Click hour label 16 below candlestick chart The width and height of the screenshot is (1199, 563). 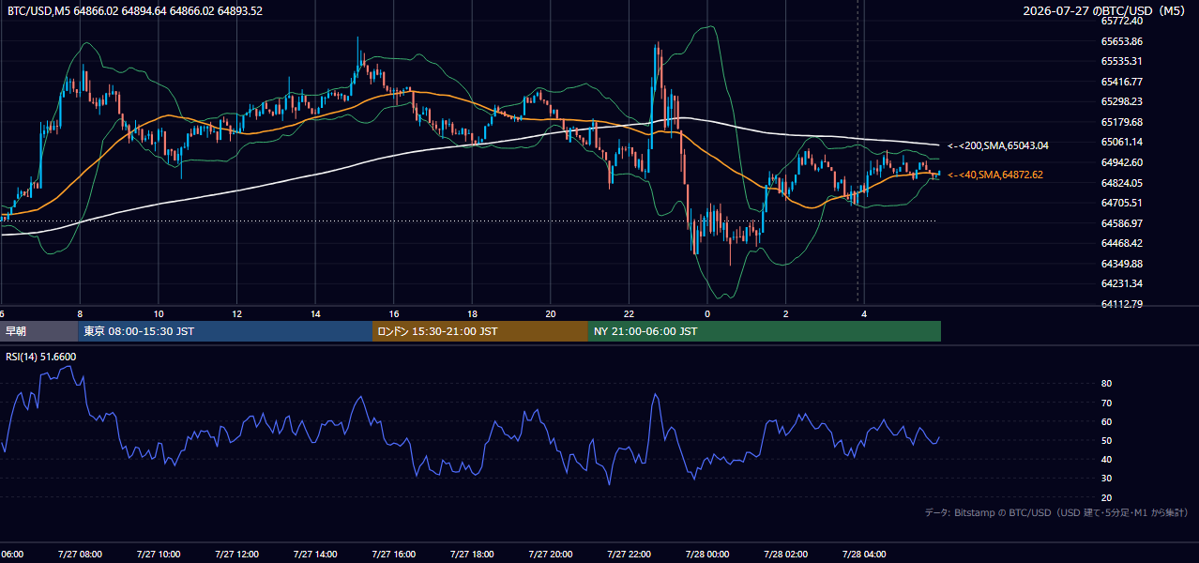click(x=394, y=314)
